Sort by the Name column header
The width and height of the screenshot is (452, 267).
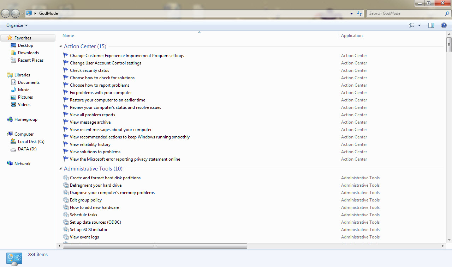68,36
